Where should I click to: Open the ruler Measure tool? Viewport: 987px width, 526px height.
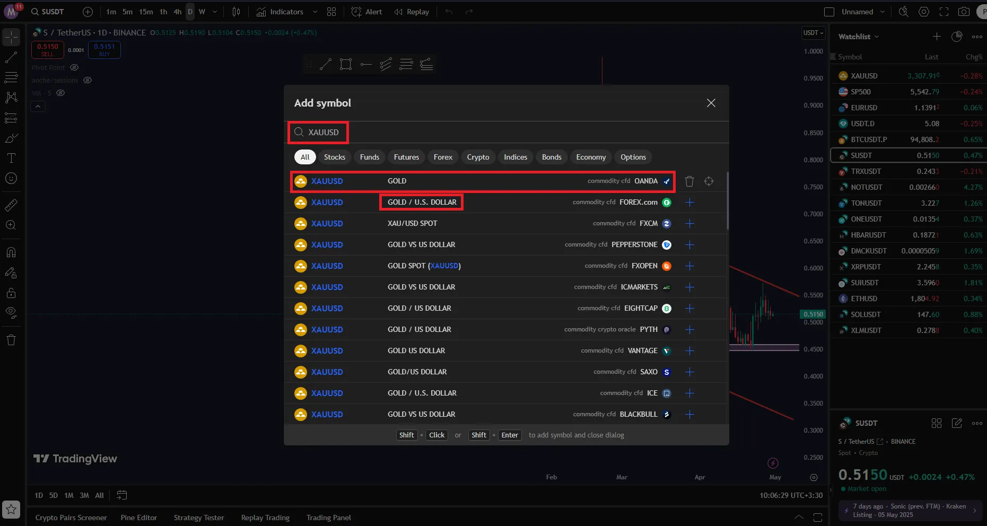[11, 205]
